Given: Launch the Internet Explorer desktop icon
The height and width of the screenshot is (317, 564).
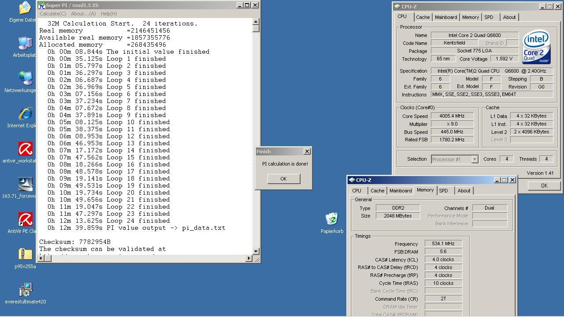Looking at the screenshot, I should point(25,114).
